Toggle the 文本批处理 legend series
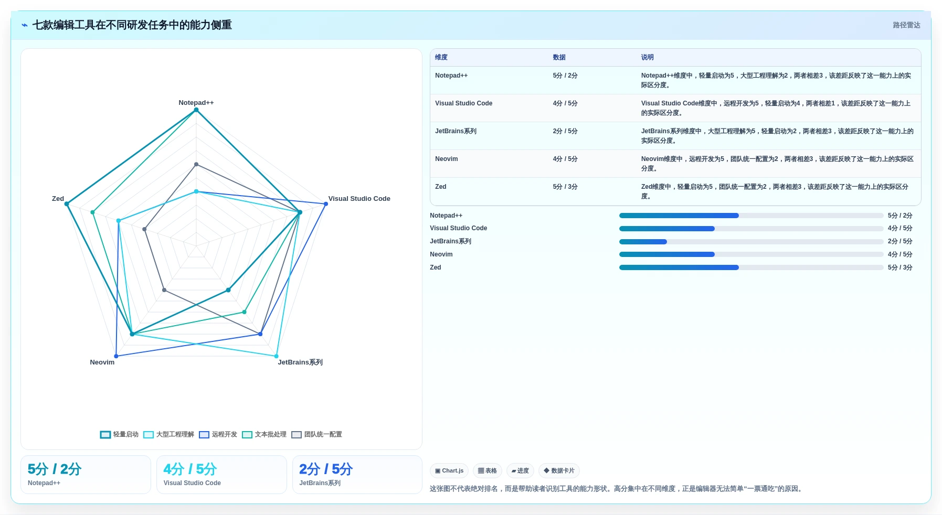This screenshot has width=942, height=515. coord(264,434)
